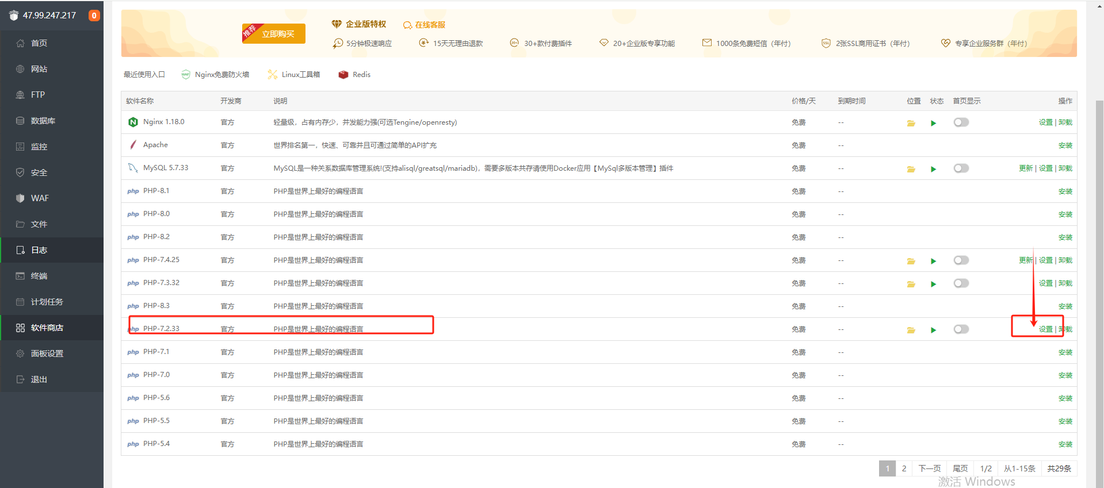Click the MySQL status play icon
The height and width of the screenshot is (488, 1104).
(933, 169)
